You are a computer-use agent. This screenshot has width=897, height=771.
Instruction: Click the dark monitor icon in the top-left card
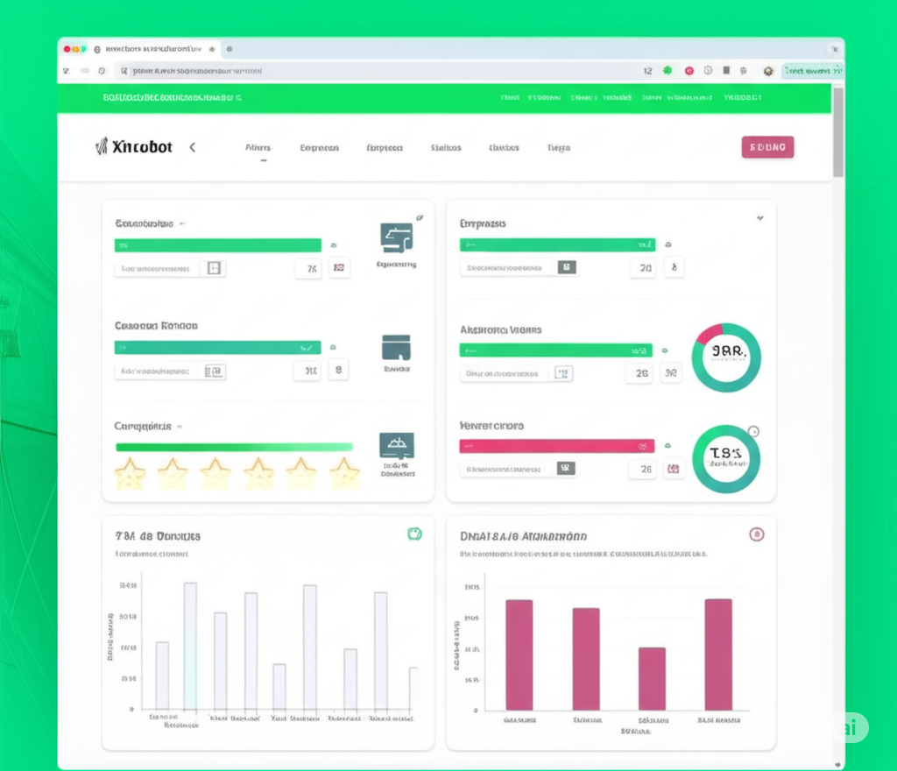coord(396,237)
